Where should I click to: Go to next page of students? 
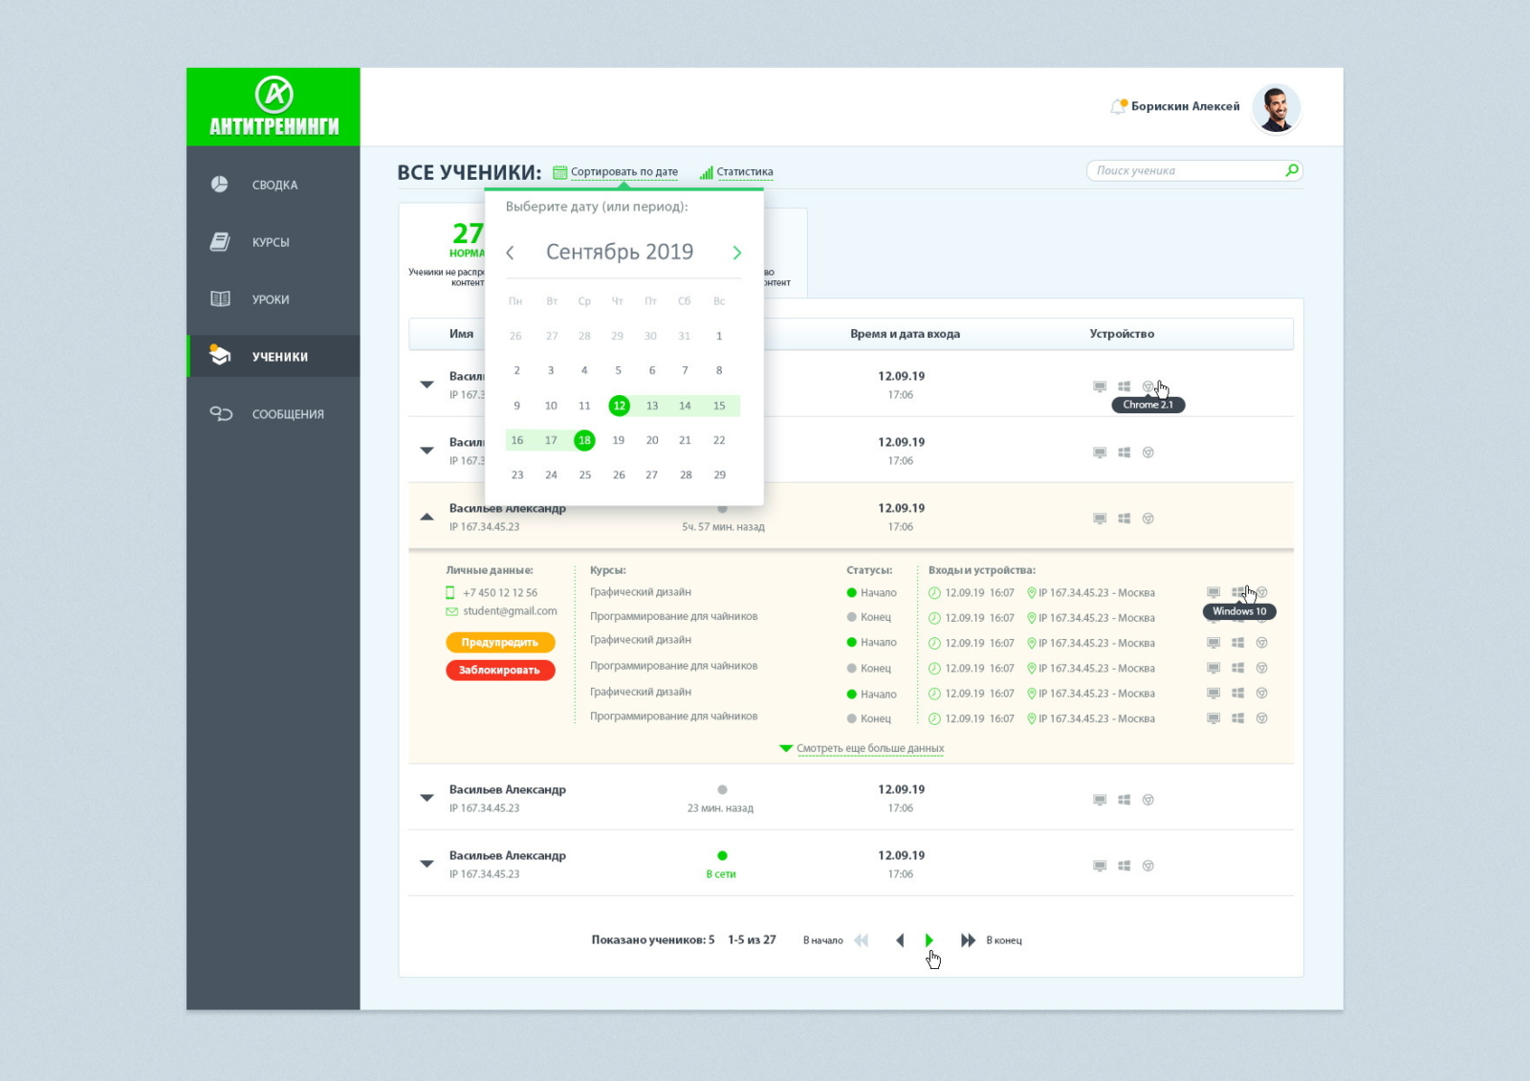pos(929,940)
